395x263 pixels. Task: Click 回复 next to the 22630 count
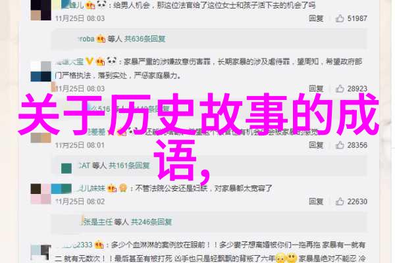316,201
